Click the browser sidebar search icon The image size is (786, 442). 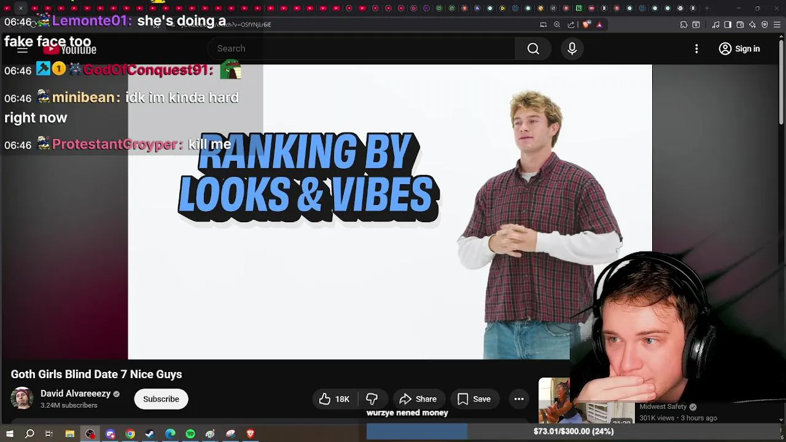click(696, 25)
